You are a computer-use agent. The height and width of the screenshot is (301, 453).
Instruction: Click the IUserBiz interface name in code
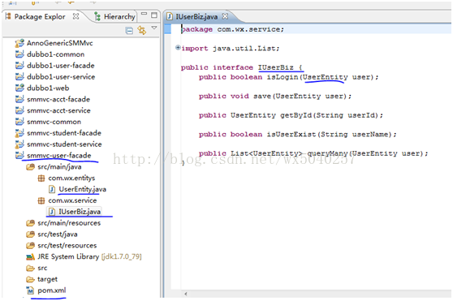pyautogui.click(x=276, y=67)
